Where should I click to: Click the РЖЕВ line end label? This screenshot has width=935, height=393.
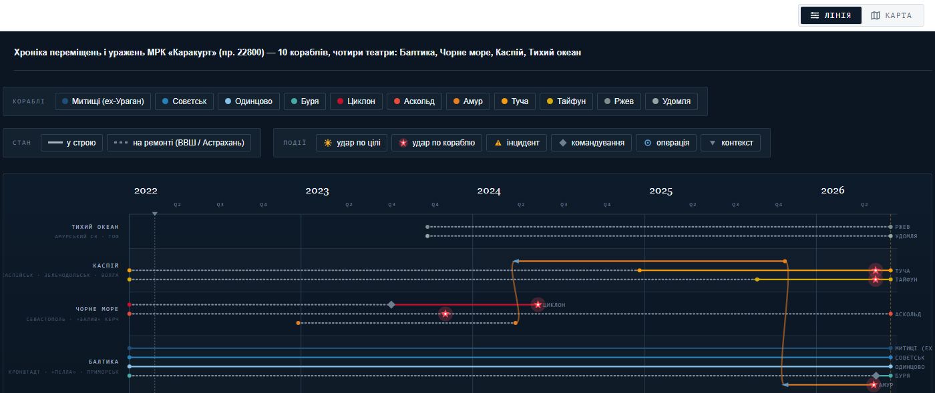pos(902,227)
